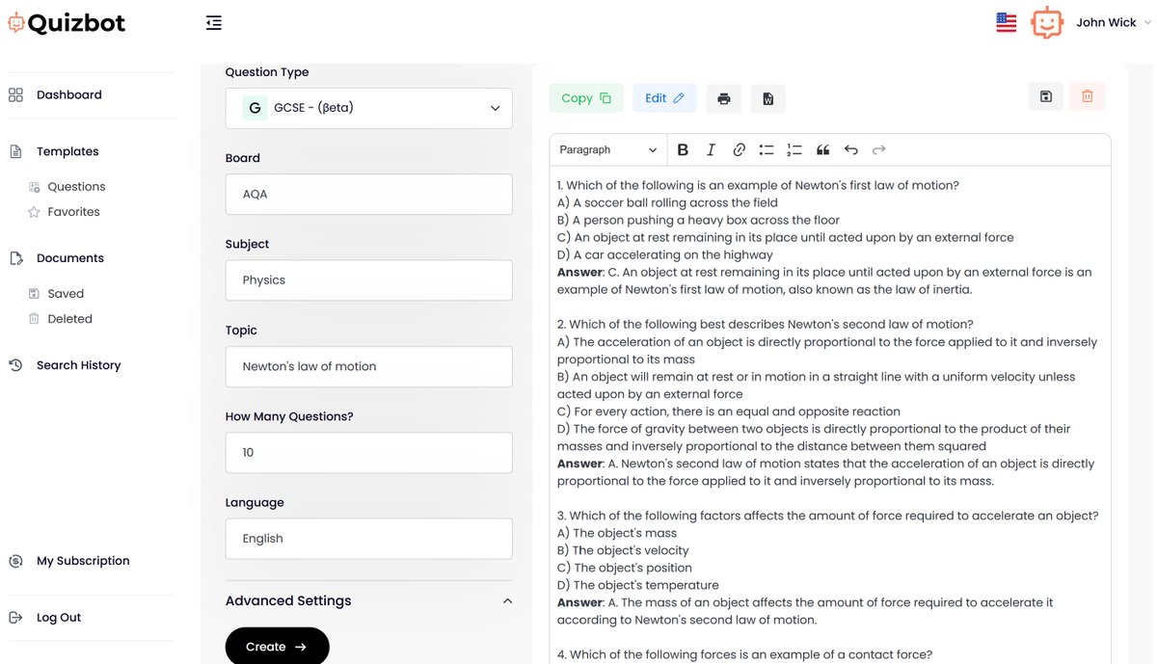Click the Documents icon in the sidebar
The image size is (1157, 664).
[15, 258]
